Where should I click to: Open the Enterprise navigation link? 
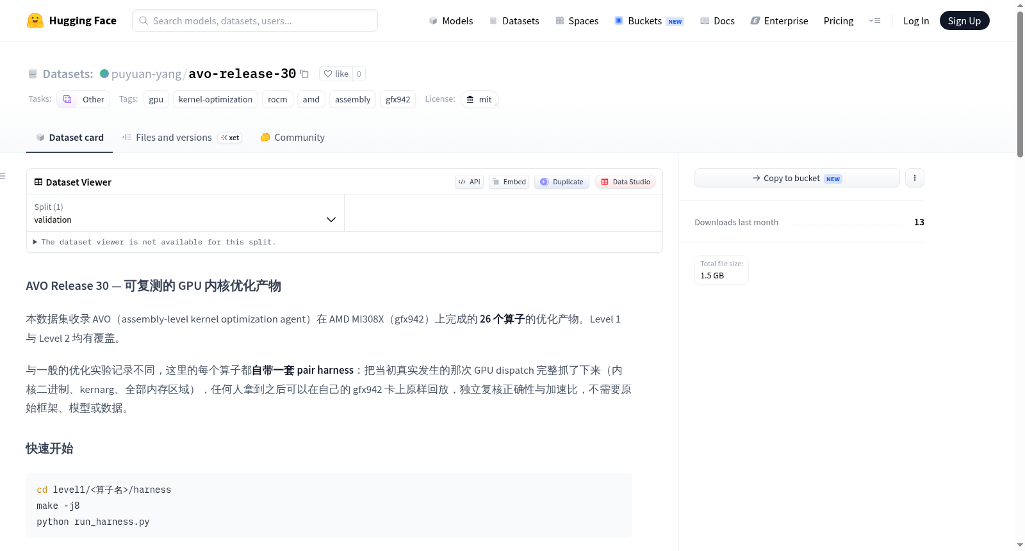[779, 20]
